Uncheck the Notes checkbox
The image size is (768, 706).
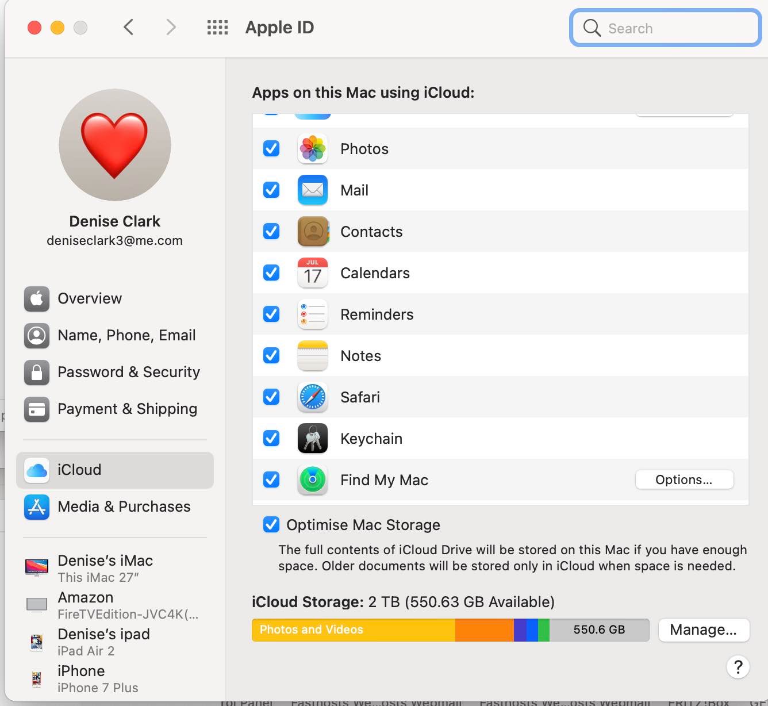click(271, 356)
